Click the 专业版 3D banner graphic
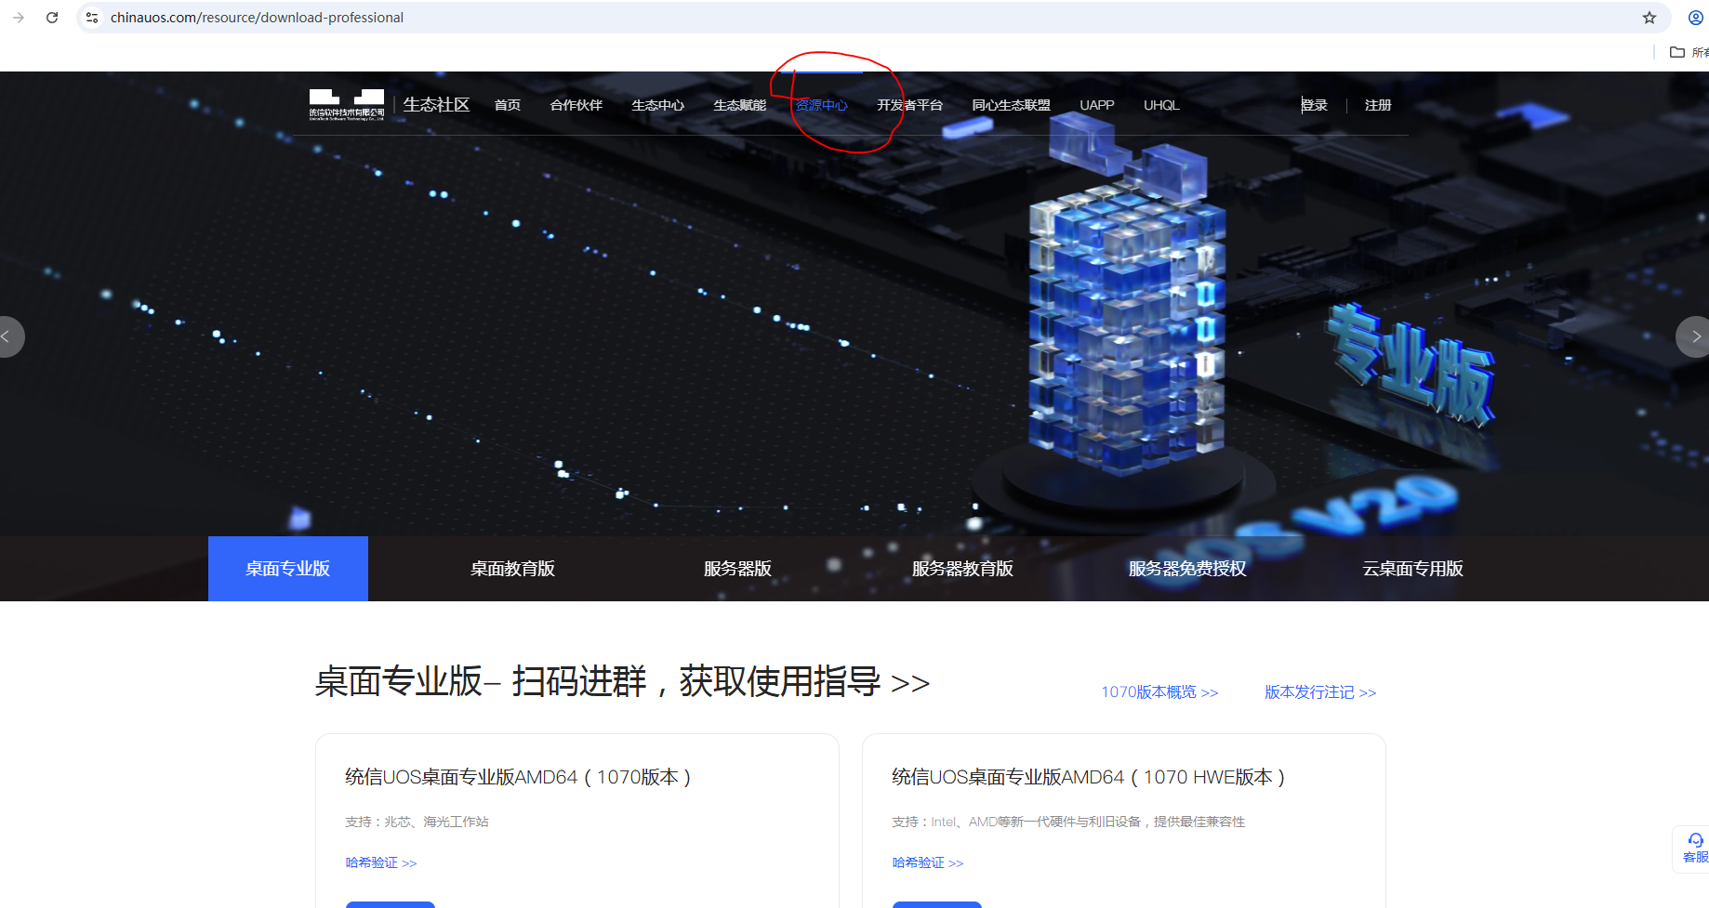The image size is (1709, 908). (1411, 367)
